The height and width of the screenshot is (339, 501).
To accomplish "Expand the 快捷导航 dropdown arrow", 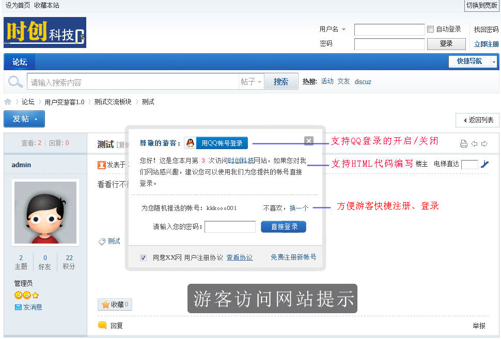I will coord(494,61).
